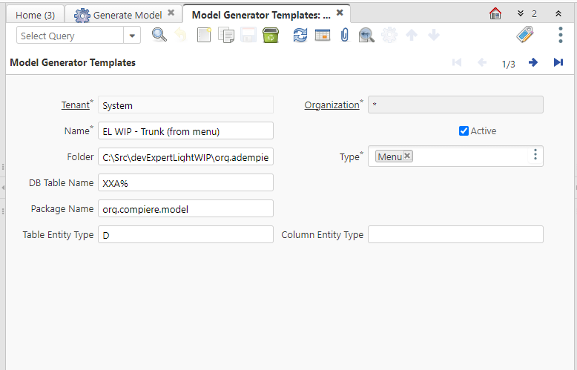Viewport: 577px width, 370px height.
Task: Click the blue Refresh arrows icon
Action: tap(300, 35)
